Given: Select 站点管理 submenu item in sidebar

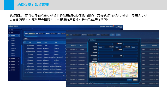Looking at the screenshot, I should point(13,41).
